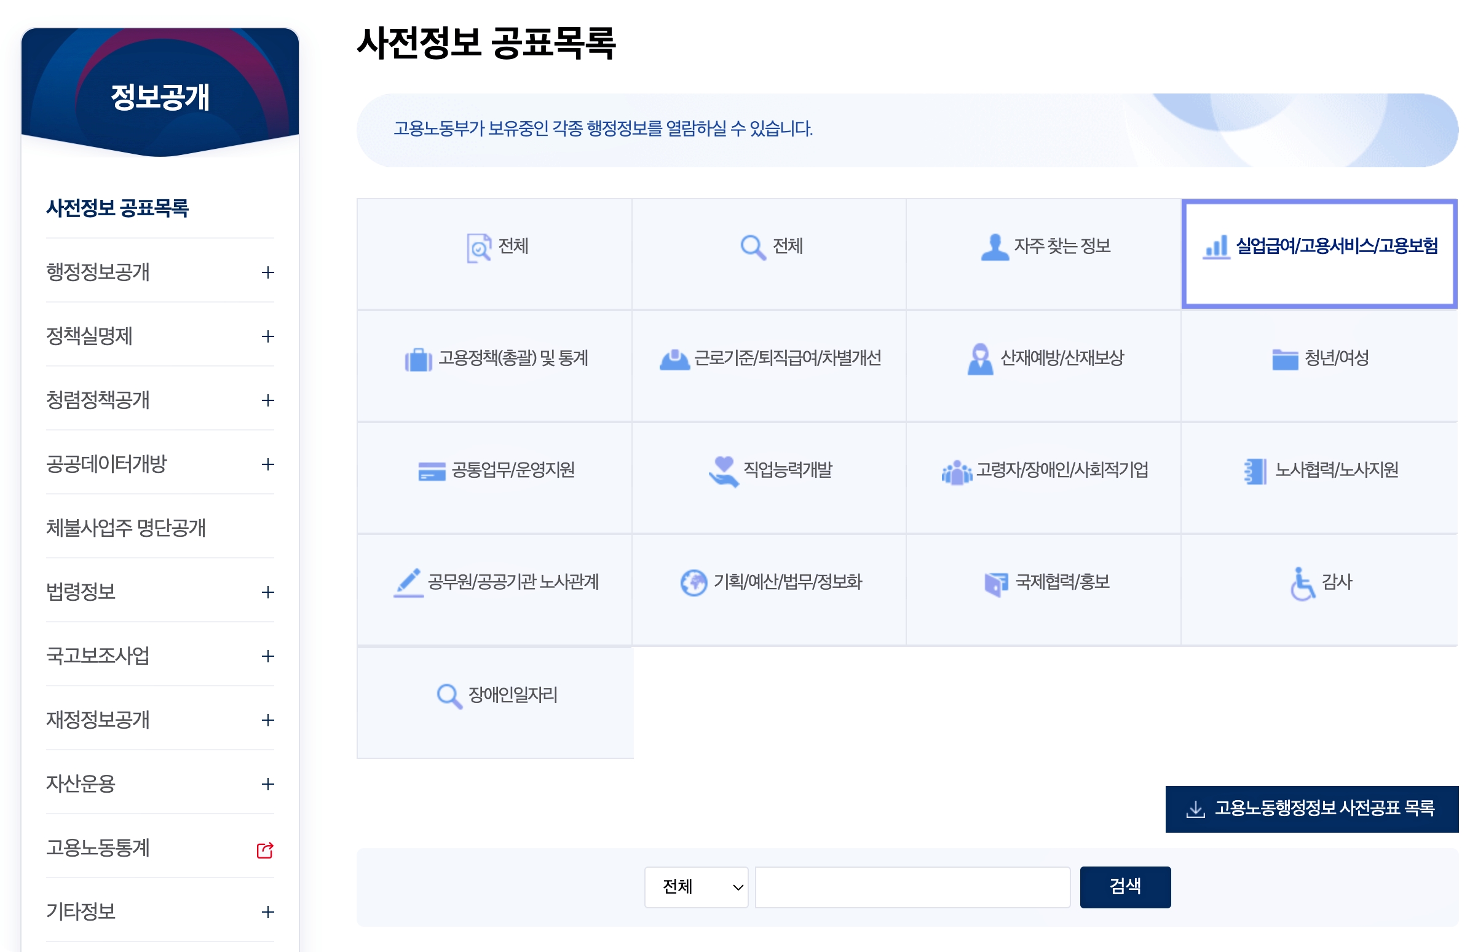Click the magnifier icon for 장애인일자리
This screenshot has width=1478, height=952.
[449, 696]
